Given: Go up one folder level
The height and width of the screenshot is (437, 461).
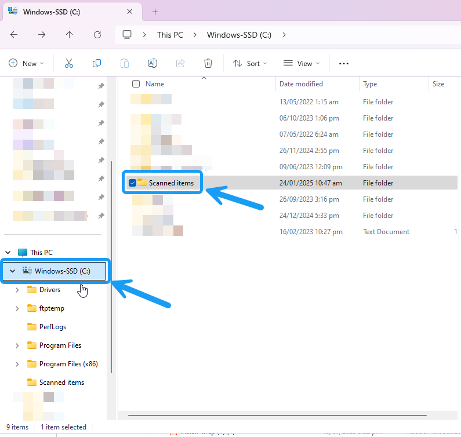Looking at the screenshot, I should click(x=70, y=35).
